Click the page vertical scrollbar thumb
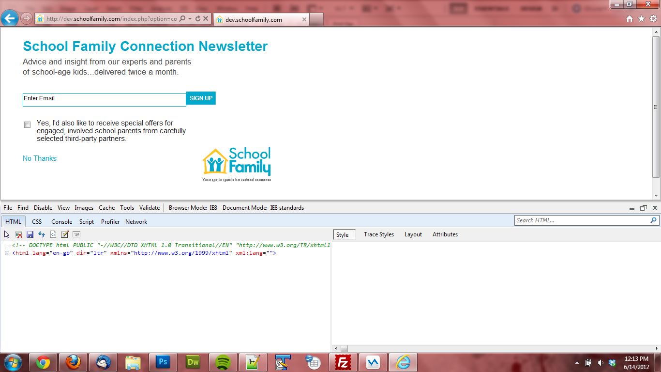 656,107
